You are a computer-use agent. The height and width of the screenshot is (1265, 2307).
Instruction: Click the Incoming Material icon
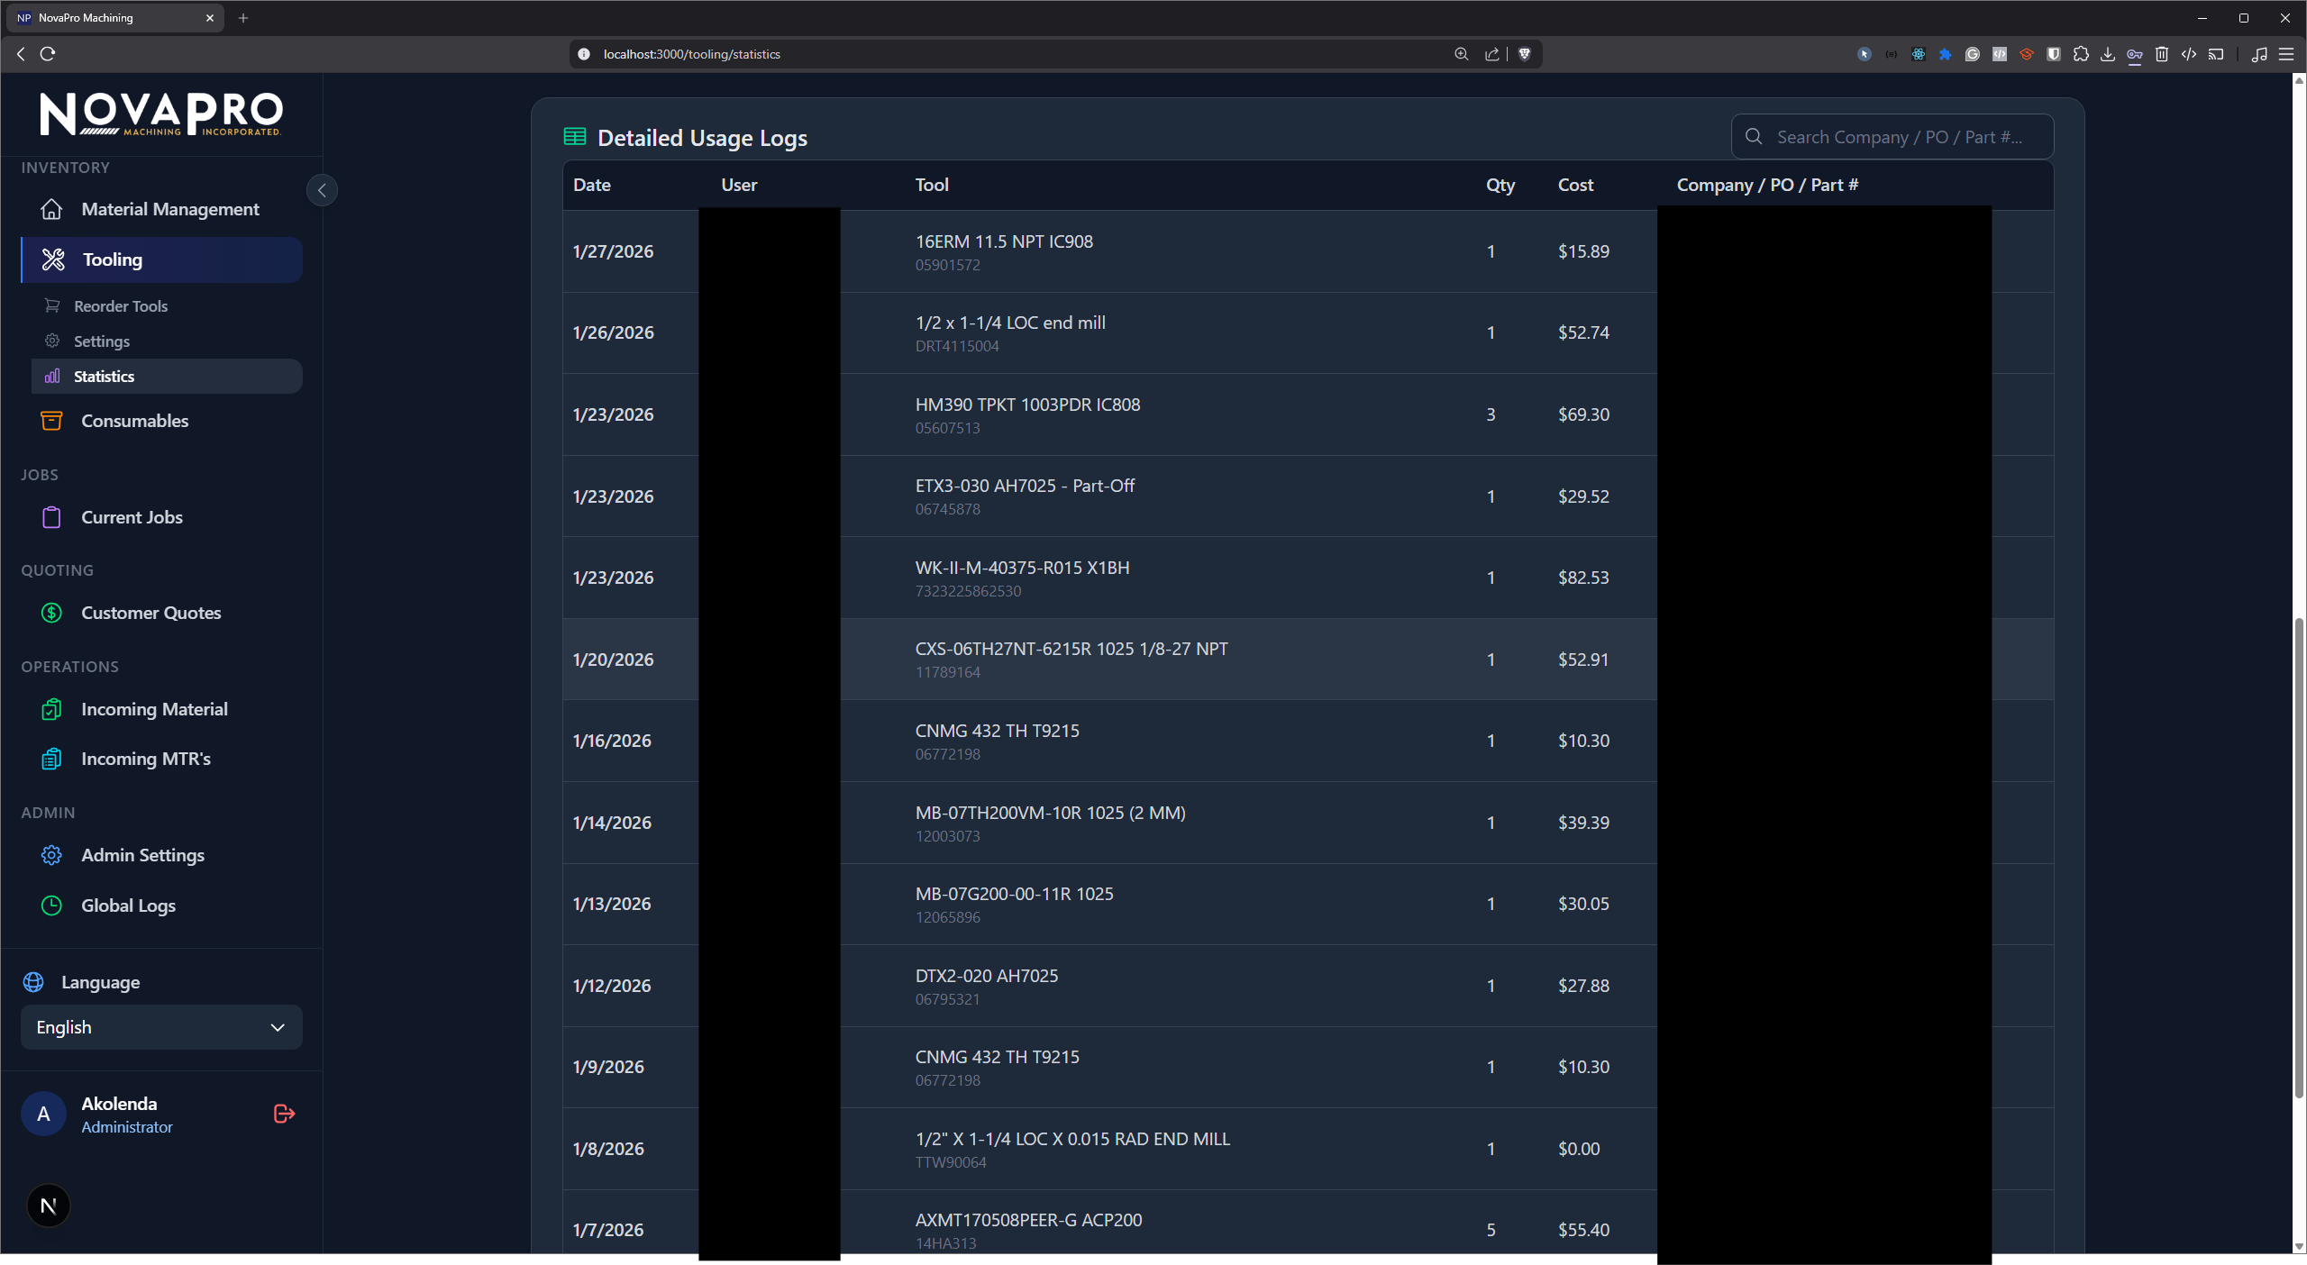[x=51, y=709]
